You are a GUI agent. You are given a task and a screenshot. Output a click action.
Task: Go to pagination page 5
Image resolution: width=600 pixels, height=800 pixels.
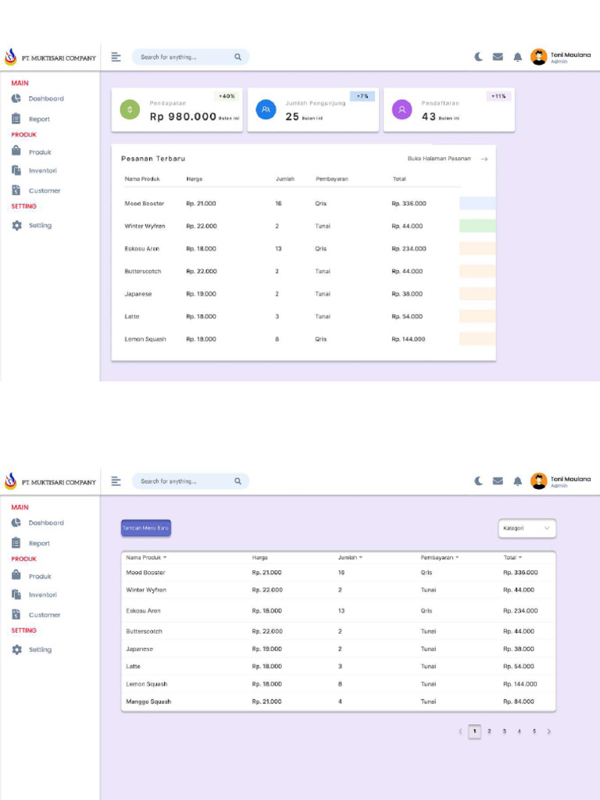click(534, 731)
